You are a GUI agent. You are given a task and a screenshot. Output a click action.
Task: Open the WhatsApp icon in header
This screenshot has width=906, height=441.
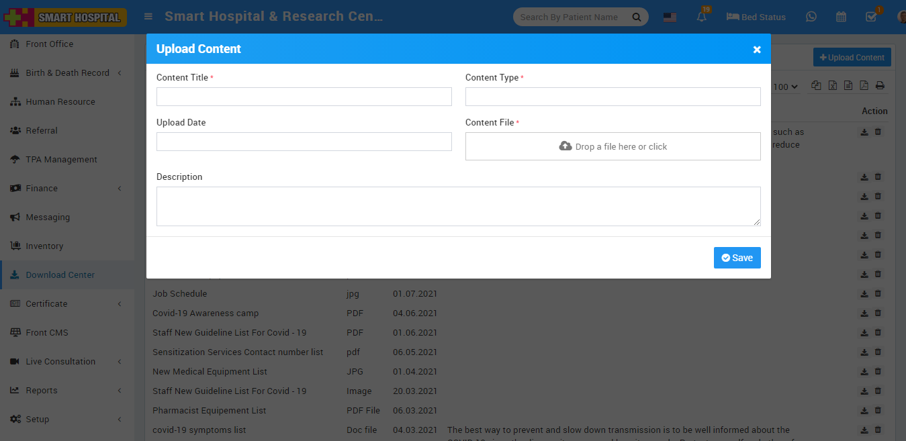tap(811, 17)
